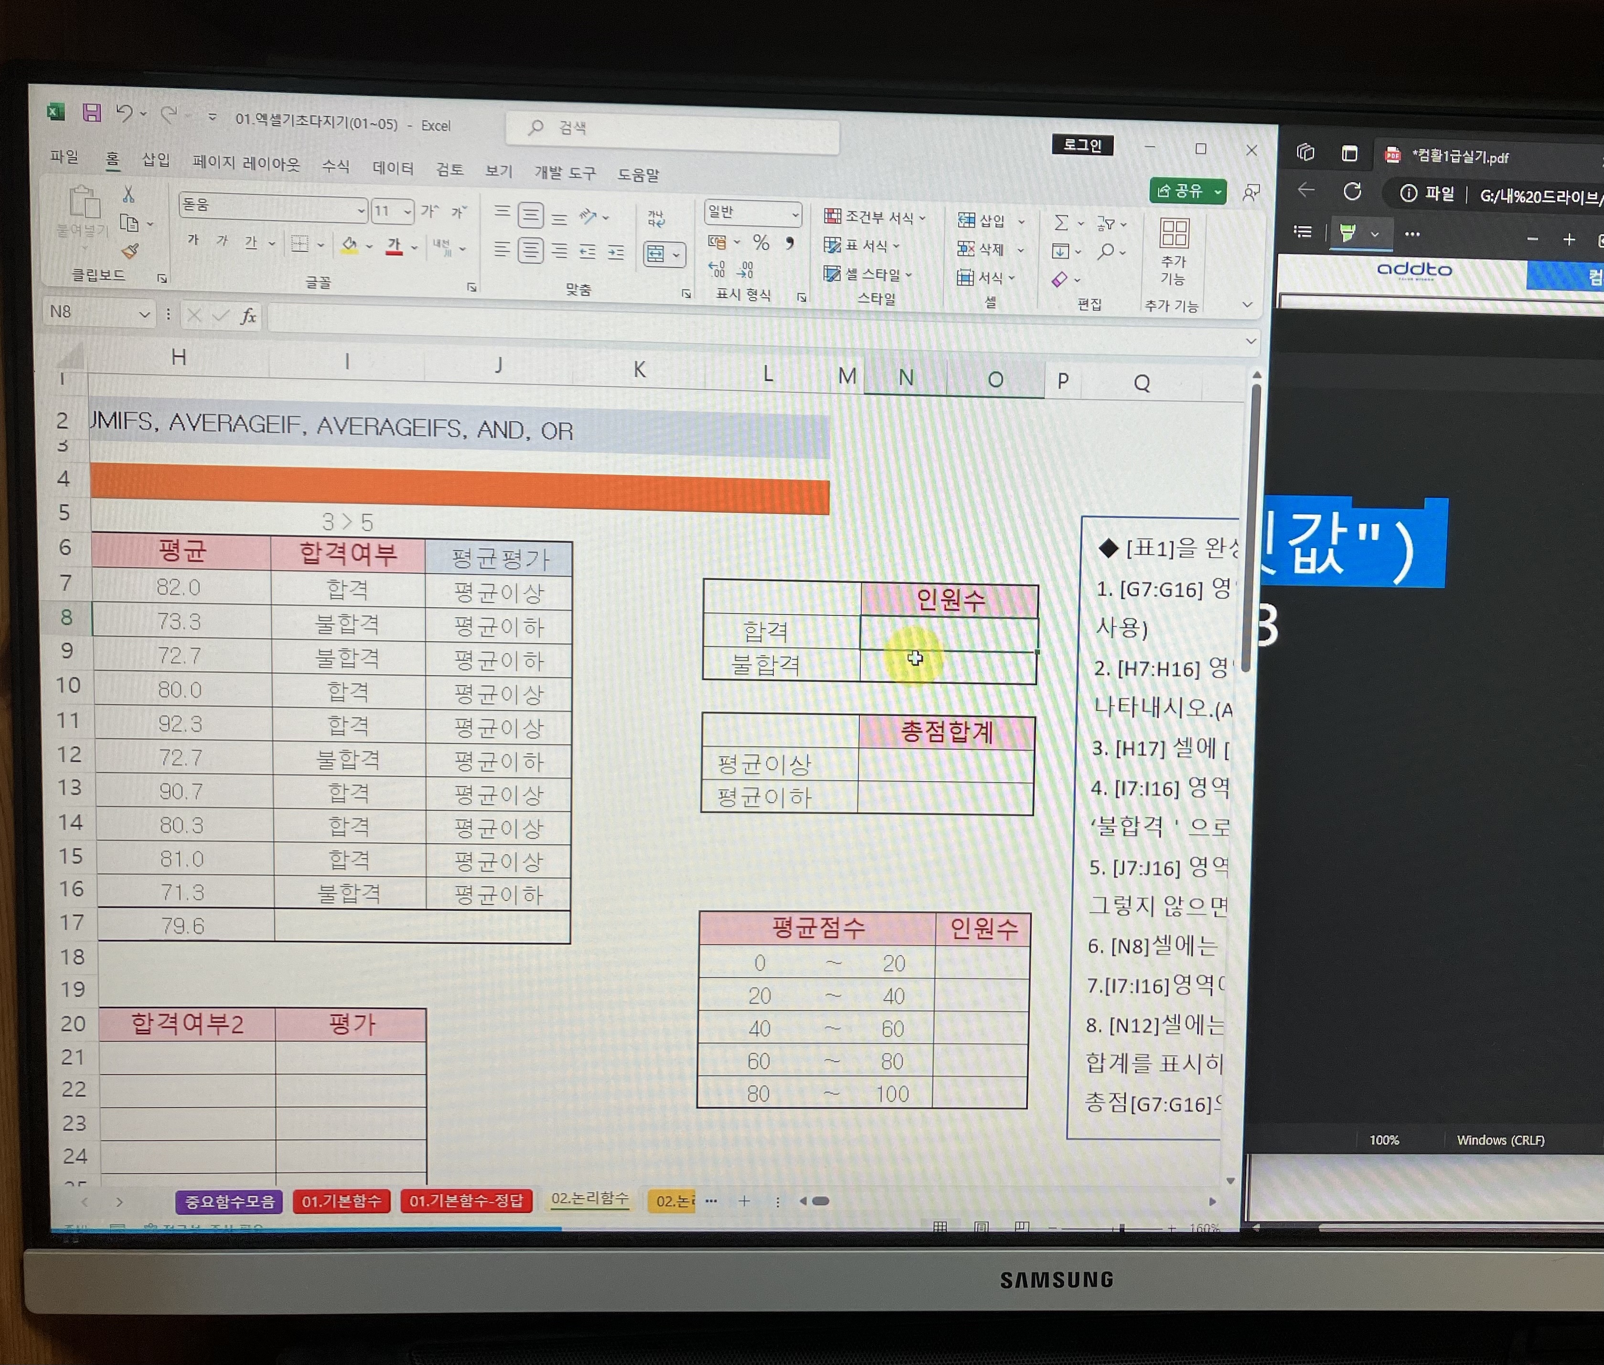Switch to Page Break Preview view icon
This screenshot has width=1604, height=1365.
click(1021, 1226)
